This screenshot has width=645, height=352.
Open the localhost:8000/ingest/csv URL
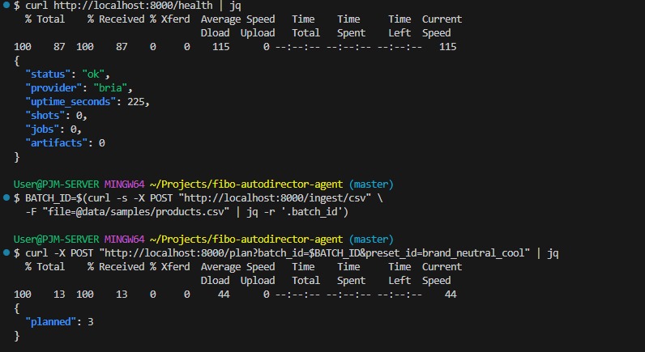pos(275,198)
